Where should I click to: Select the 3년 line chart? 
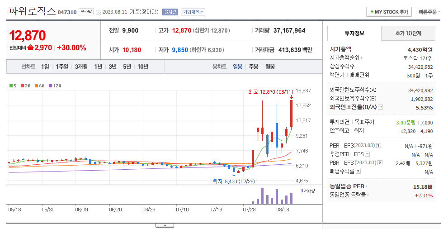coord(113,67)
